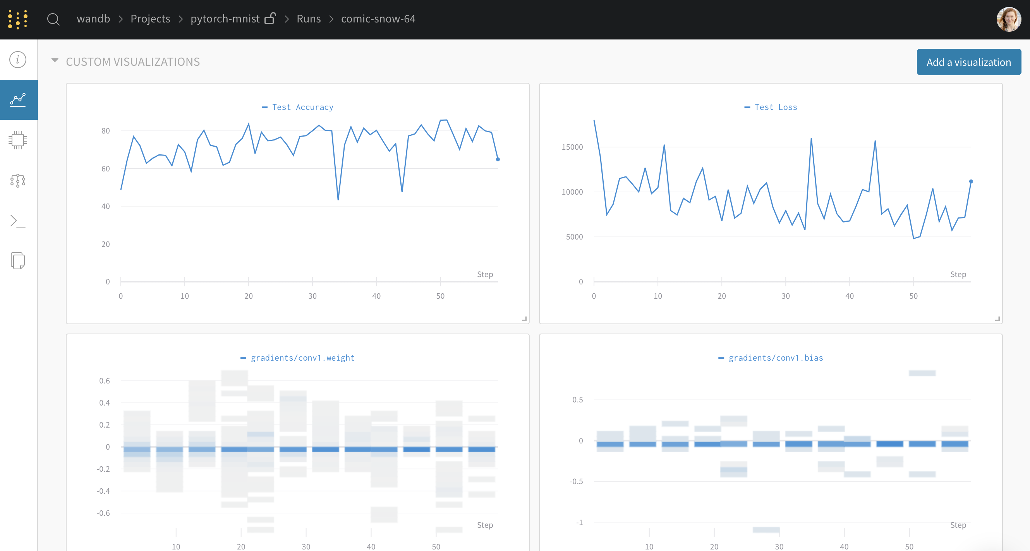The height and width of the screenshot is (551, 1030).
Task: Go to Runs breadcrumb
Action: 308,19
